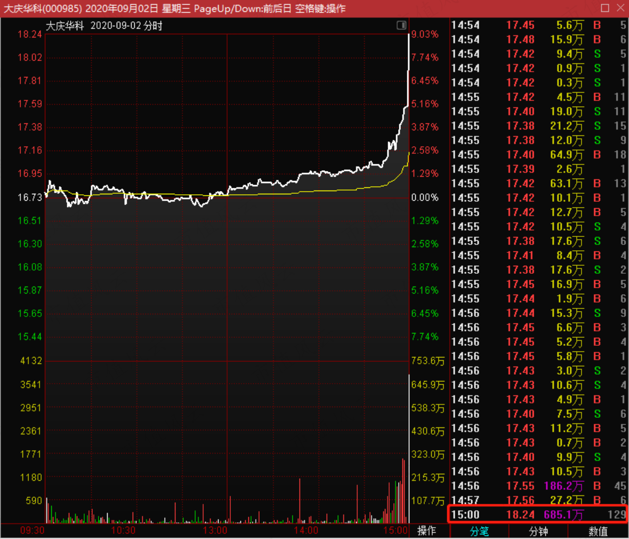Click the 9.03% percentage axis label

pos(425,35)
